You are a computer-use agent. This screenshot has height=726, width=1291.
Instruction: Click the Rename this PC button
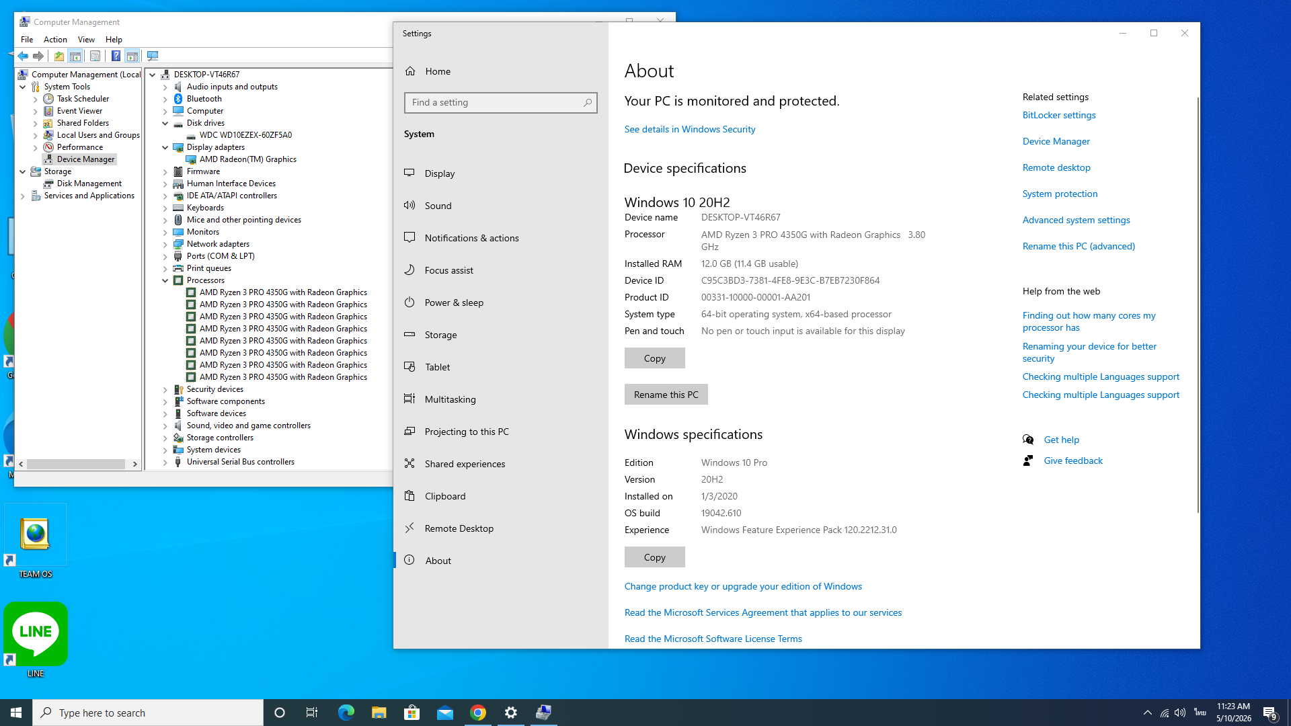click(x=666, y=395)
